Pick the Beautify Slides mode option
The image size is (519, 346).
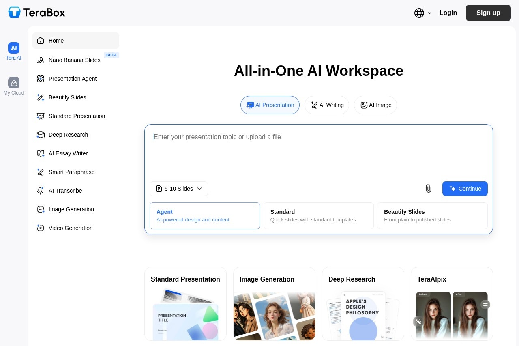pos(432,216)
